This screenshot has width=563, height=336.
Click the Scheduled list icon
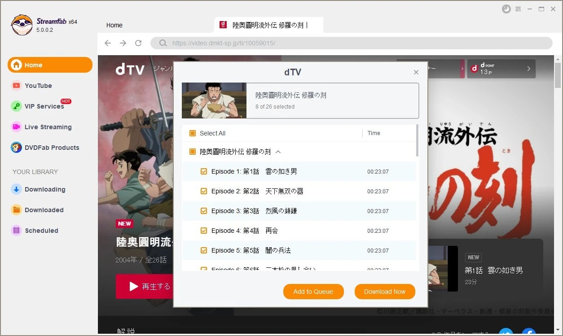point(16,231)
